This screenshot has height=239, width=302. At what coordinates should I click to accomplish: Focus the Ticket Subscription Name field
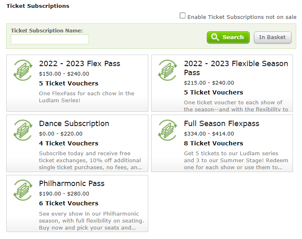(x=50, y=39)
